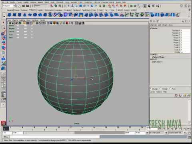Create a polygon sphere from the shelf

coord(9,15)
